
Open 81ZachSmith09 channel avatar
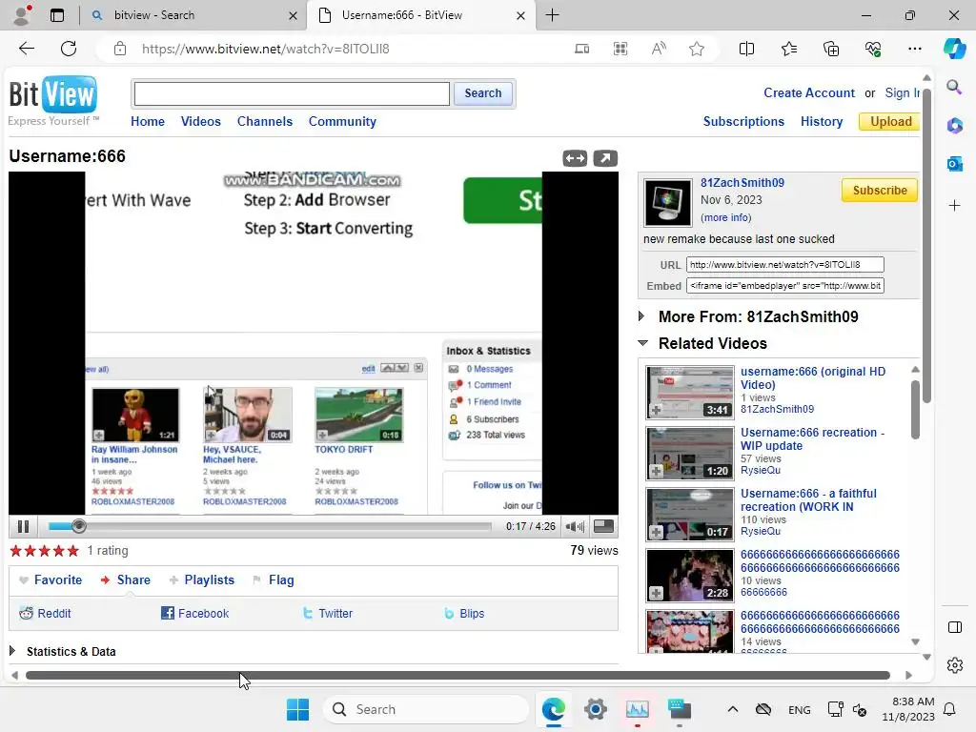(668, 203)
